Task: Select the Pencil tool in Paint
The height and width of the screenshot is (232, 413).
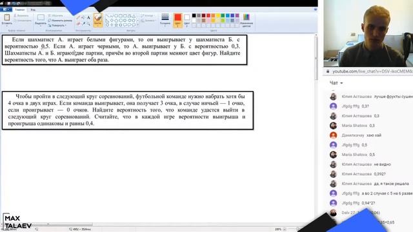Action: tap(78, 17)
